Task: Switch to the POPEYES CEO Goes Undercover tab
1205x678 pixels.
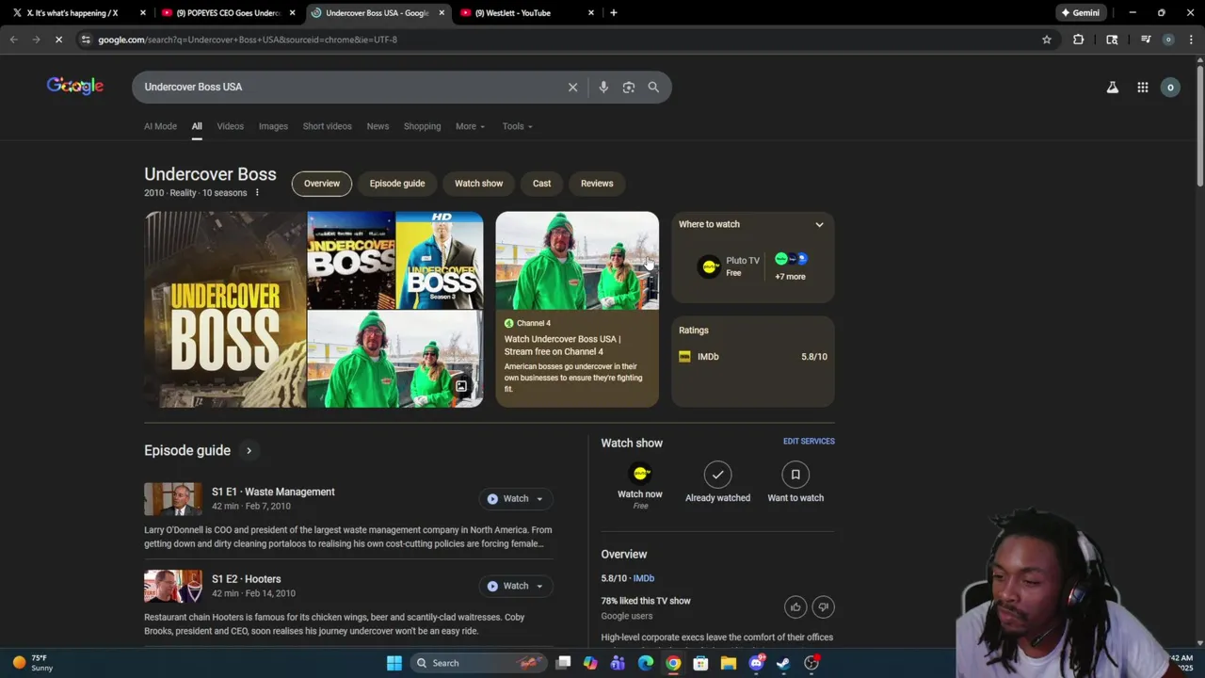Action: [227, 13]
